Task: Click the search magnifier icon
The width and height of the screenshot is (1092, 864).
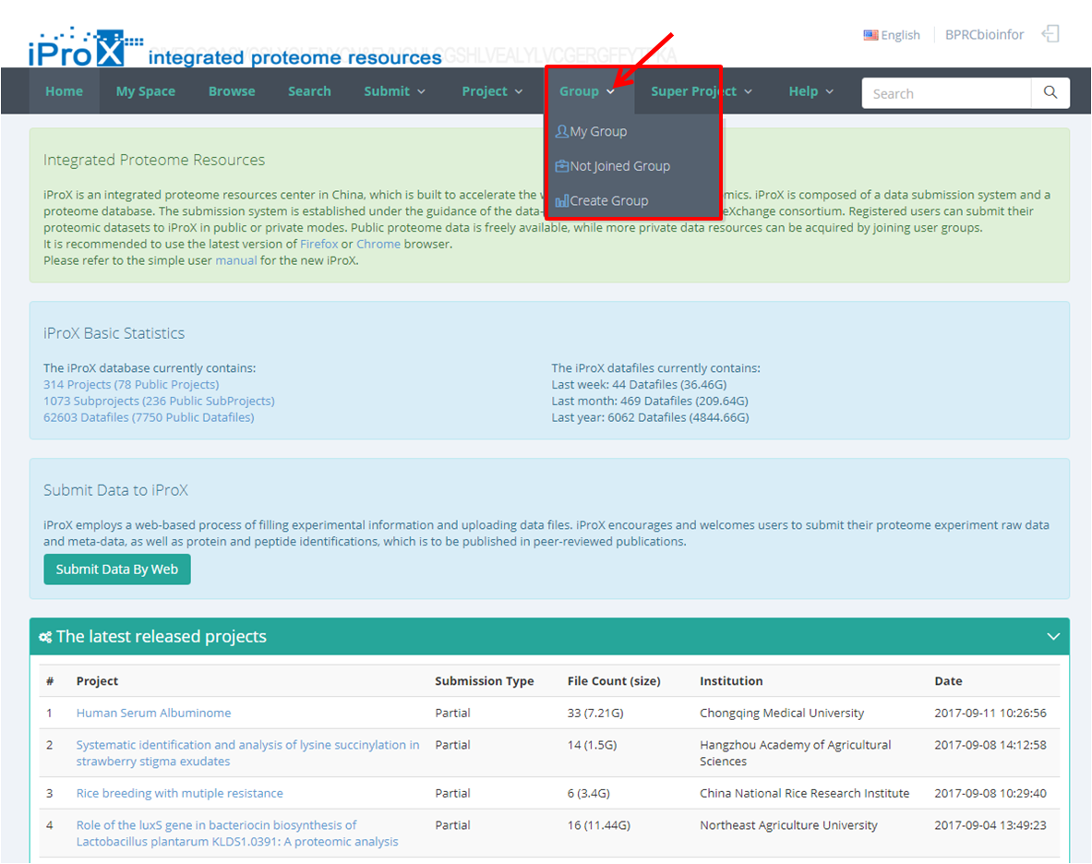Action: [x=1050, y=92]
